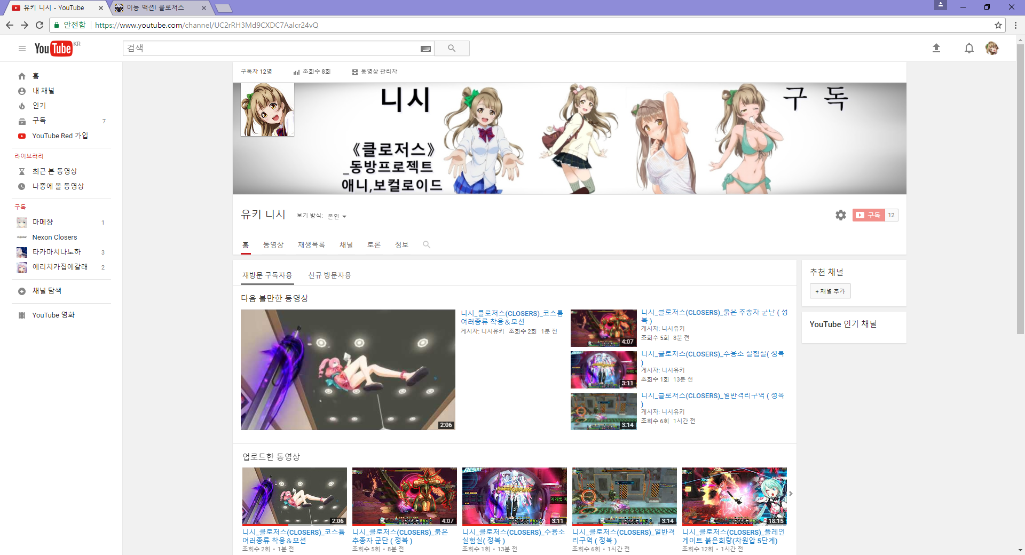Open the 18:15 uploaded video thumbnail
This screenshot has height=555, width=1025.
tap(735, 497)
